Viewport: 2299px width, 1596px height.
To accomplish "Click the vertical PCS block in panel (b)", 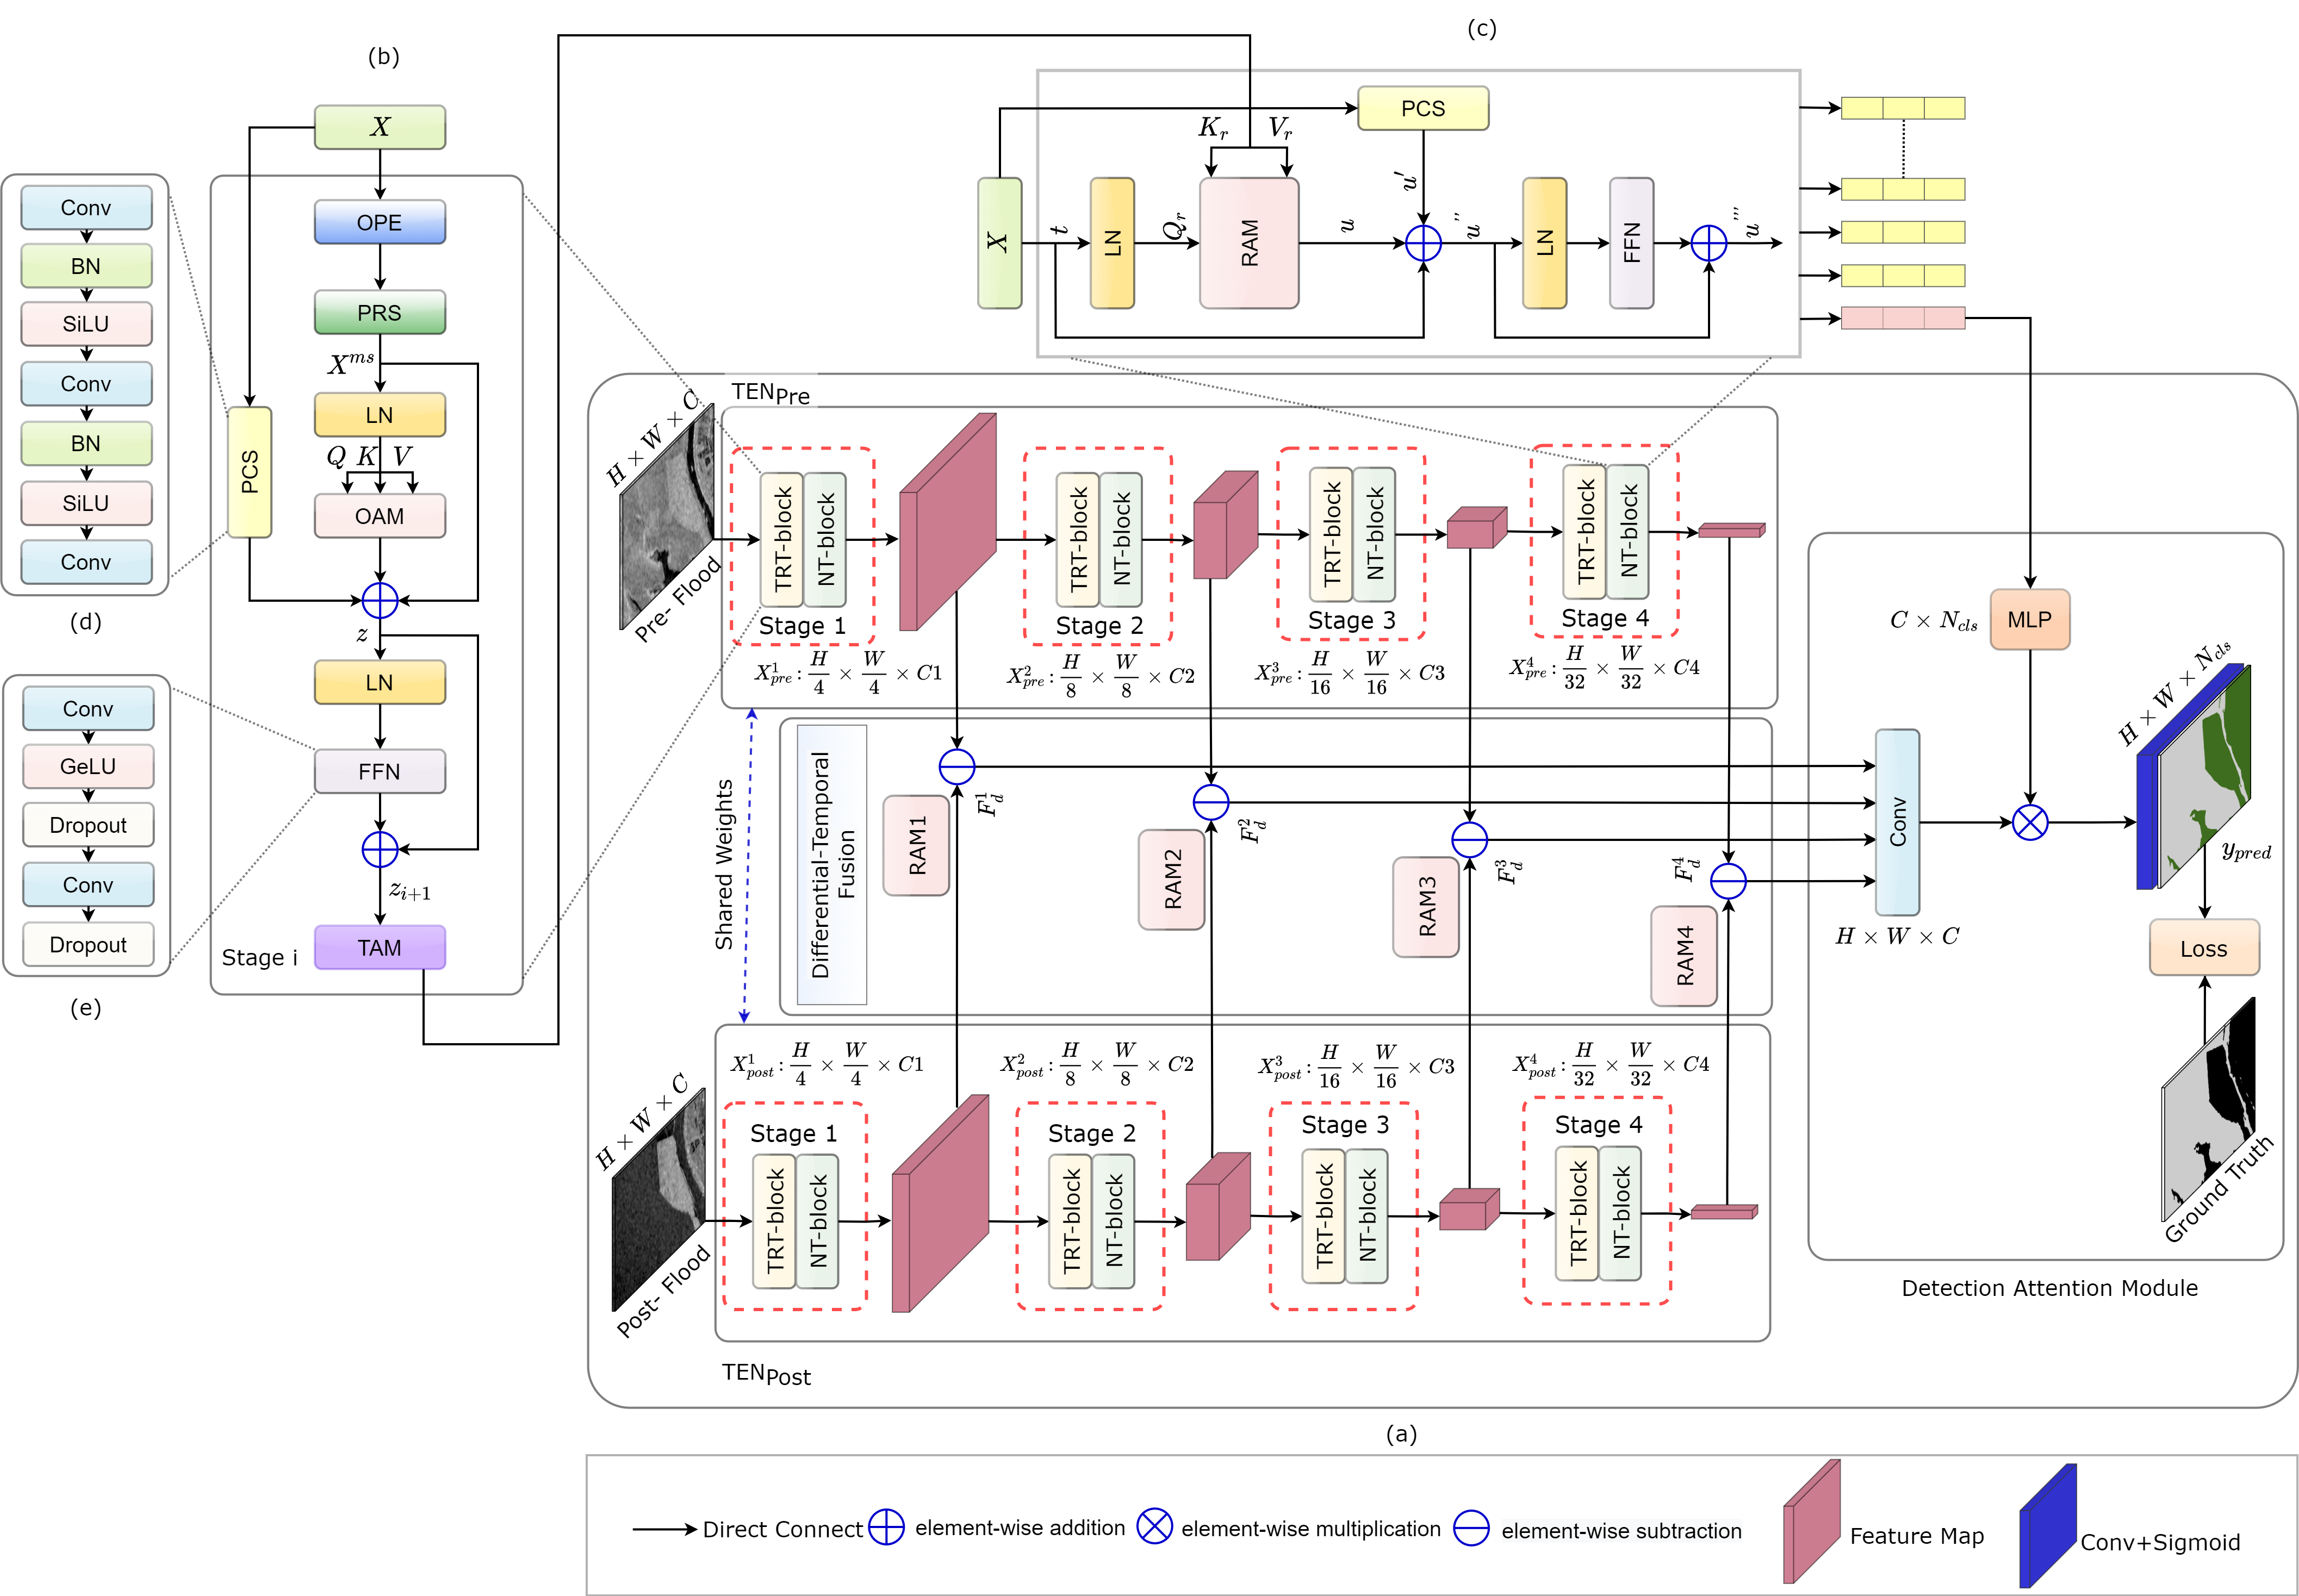I will click(x=250, y=472).
